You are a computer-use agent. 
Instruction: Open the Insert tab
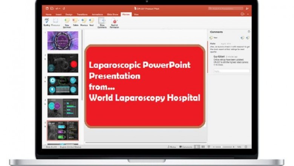pyautogui.click(x=58, y=14)
